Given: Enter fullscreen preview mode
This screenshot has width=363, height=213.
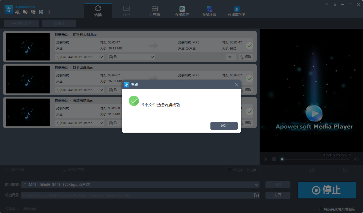Looking at the screenshot, I should [x=277, y=170].
